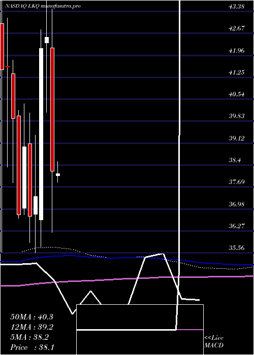
Task: Select the 41.25 price axis label
Action: [237, 72]
